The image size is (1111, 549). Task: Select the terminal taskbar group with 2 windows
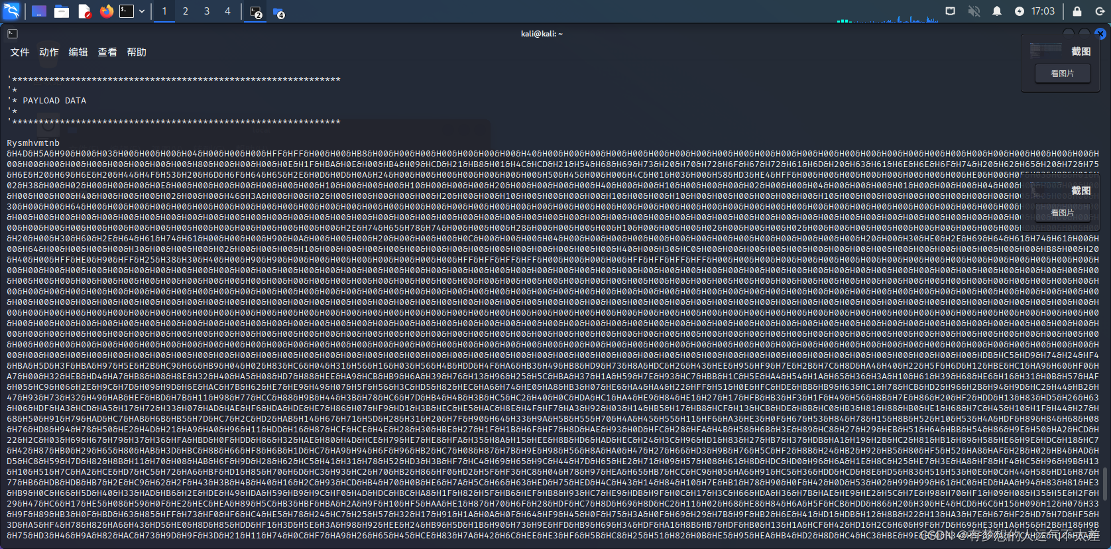click(257, 12)
